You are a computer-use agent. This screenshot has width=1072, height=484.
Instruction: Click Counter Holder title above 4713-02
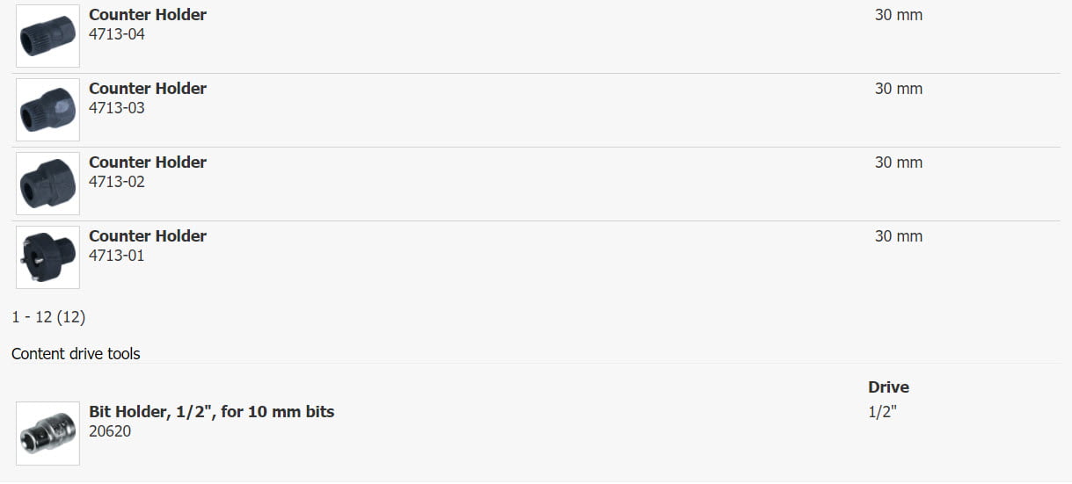[x=148, y=163]
